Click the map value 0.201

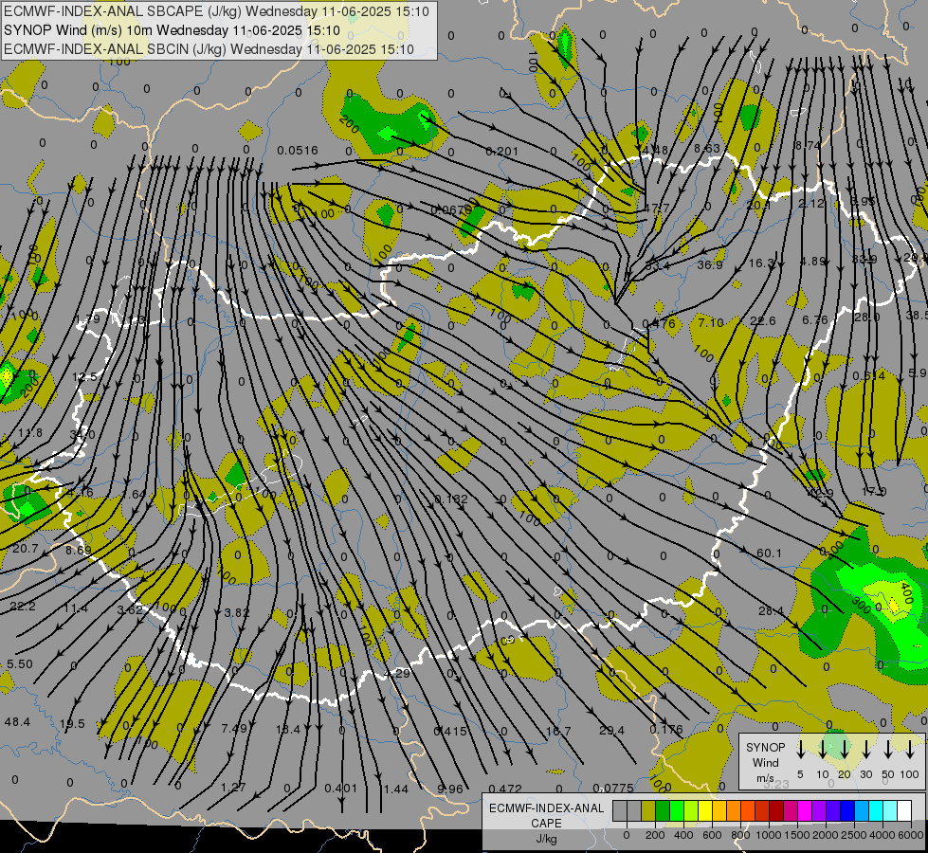click(501, 152)
